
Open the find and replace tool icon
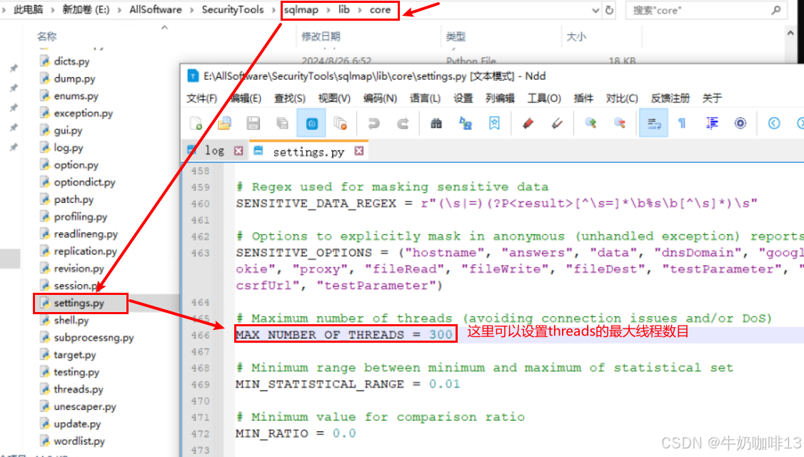pos(465,124)
